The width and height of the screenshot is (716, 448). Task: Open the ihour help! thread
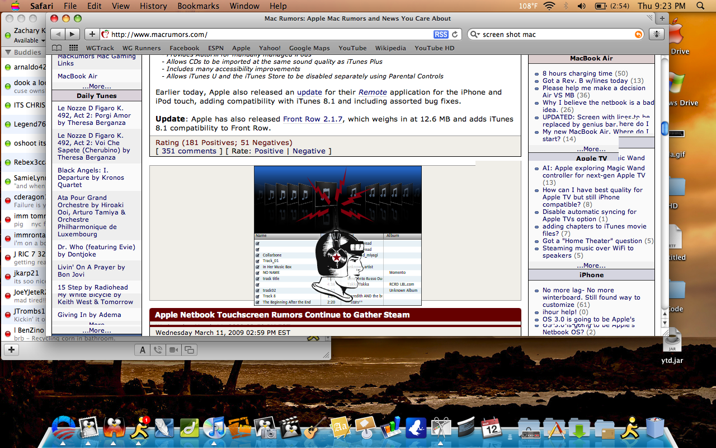[559, 312]
